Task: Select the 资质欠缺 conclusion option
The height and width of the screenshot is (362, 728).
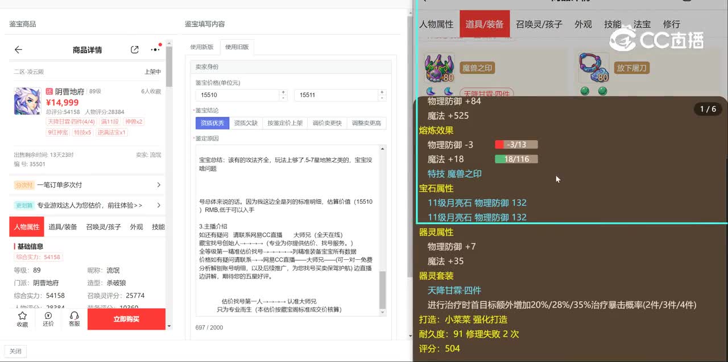Action: 246,123
